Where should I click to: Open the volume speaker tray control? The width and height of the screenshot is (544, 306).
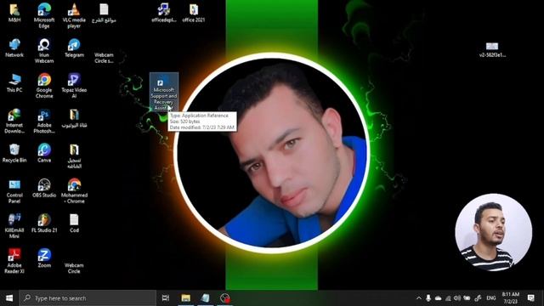coord(457,298)
